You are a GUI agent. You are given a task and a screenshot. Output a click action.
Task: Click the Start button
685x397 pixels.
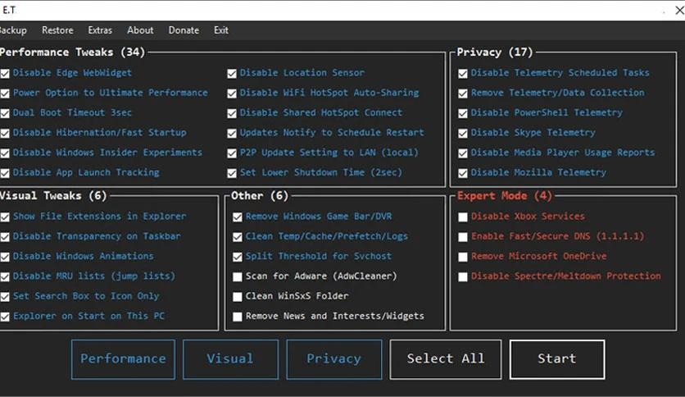tap(556, 359)
